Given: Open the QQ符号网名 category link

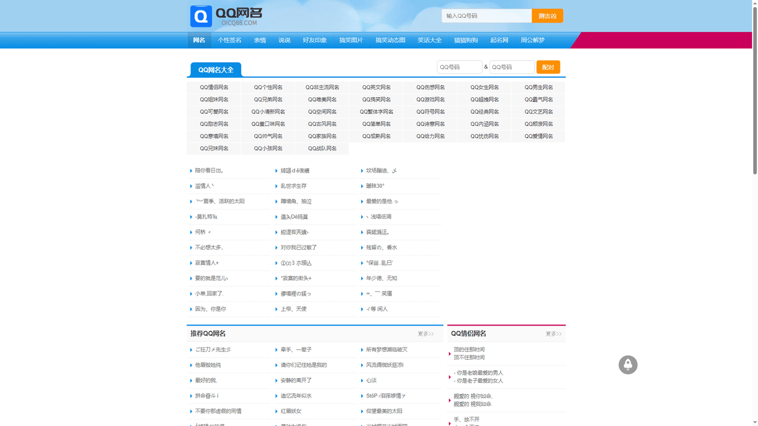Looking at the screenshot, I should coord(431,111).
